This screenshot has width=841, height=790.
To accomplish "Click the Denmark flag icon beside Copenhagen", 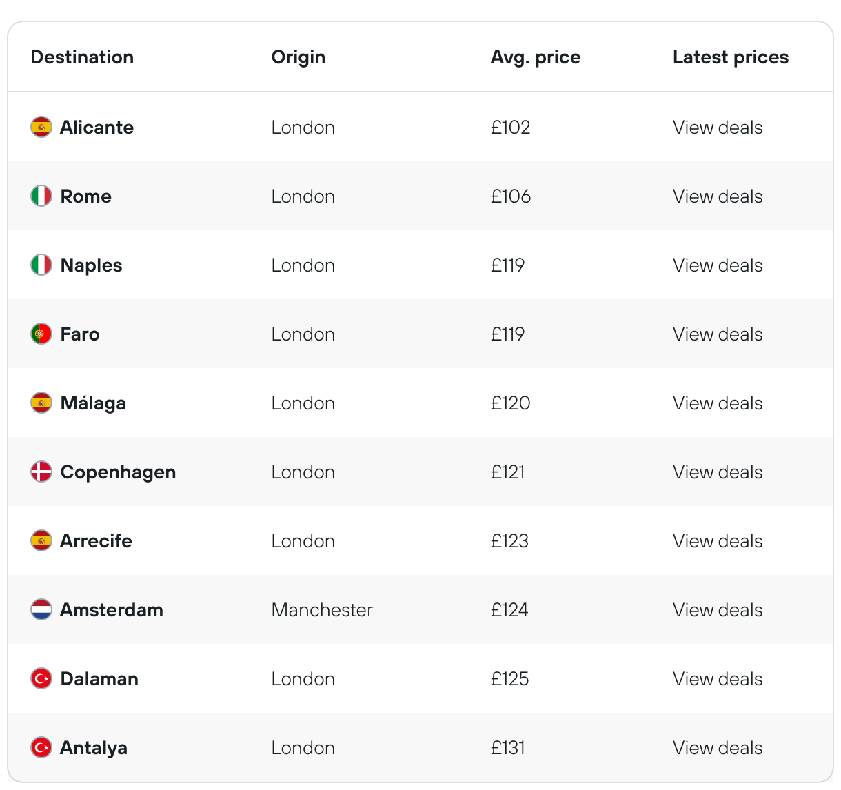I will 41,472.
